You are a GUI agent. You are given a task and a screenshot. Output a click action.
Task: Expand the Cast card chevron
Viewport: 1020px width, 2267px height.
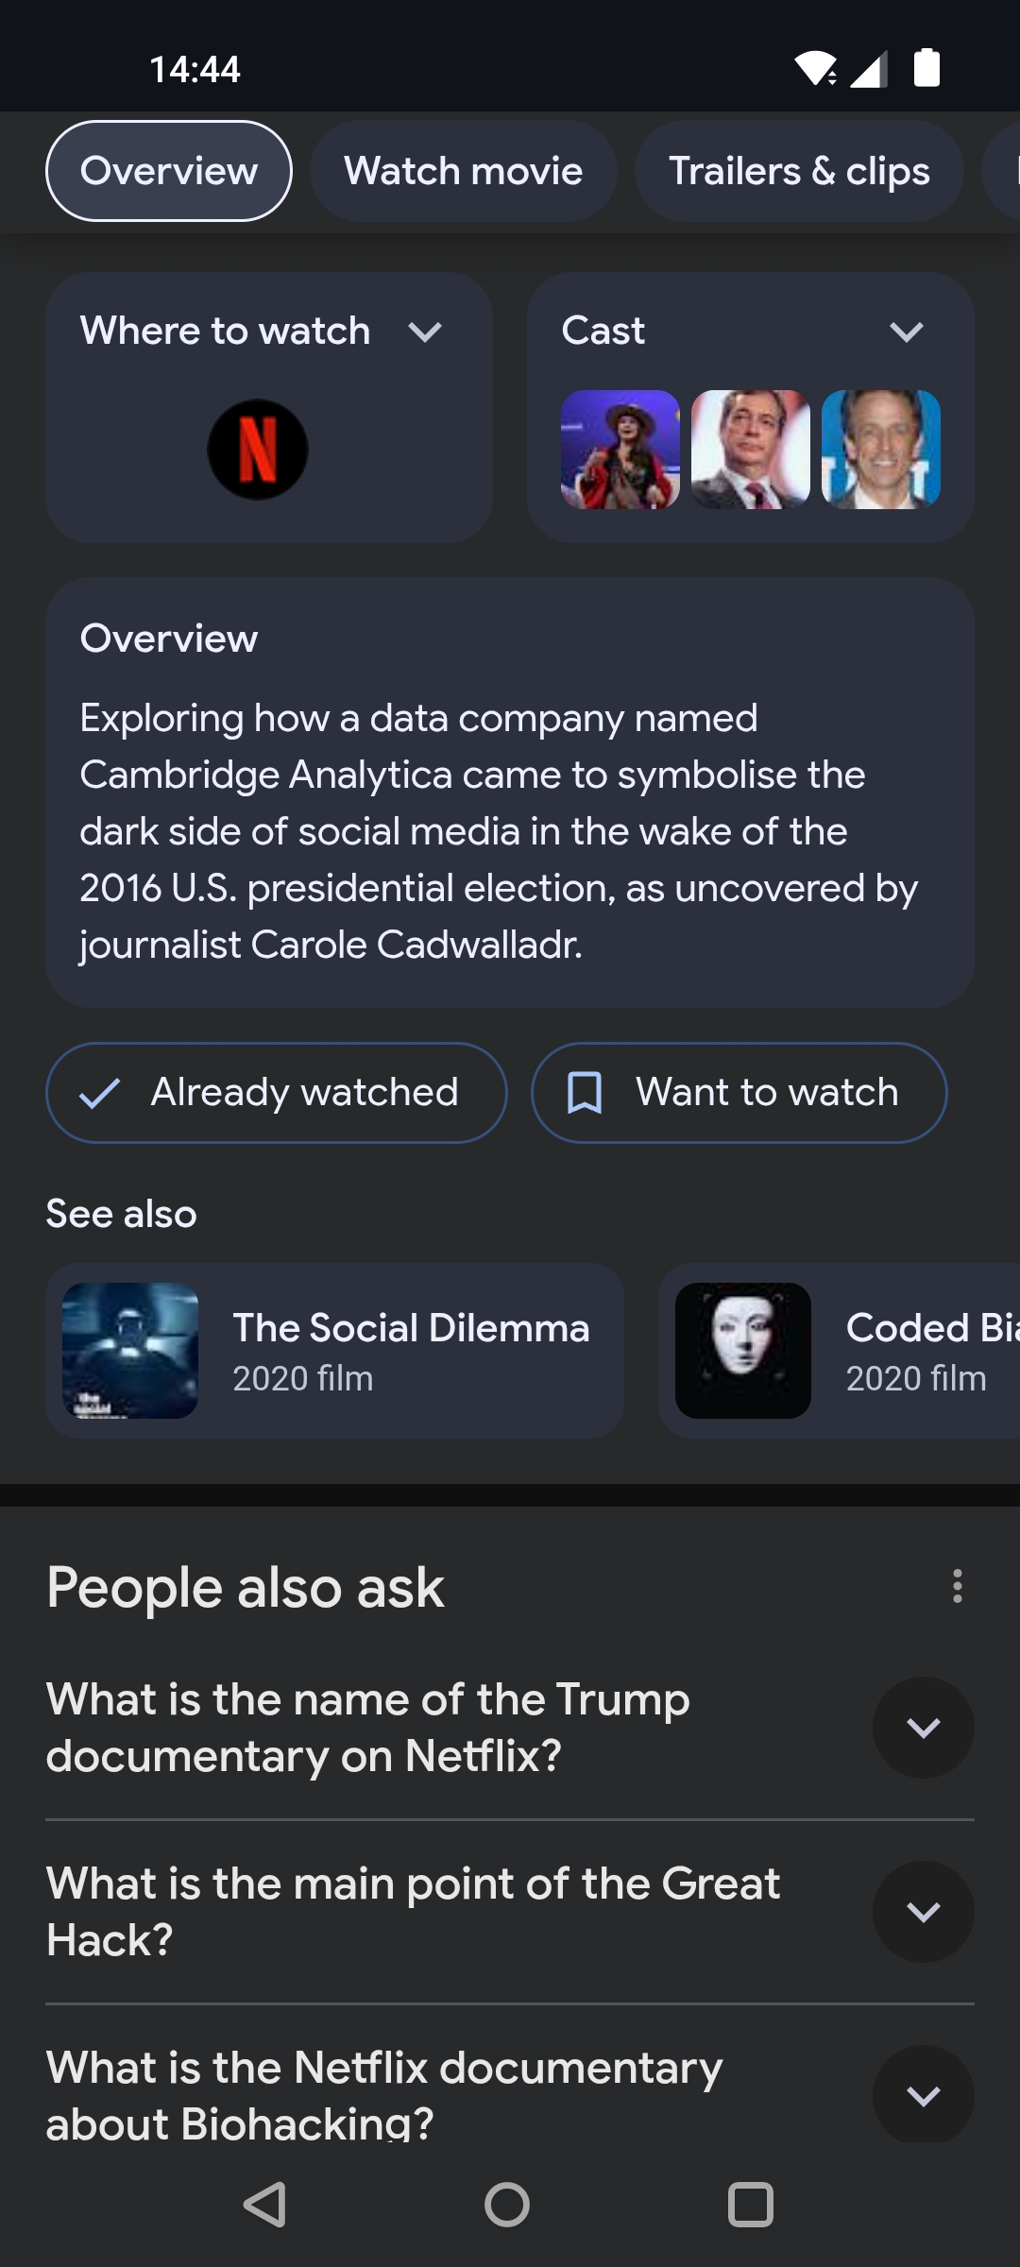(x=906, y=332)
